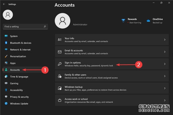Viewport: 173px width, 115px height.
Task: Select Personalization in the sidebar
Action: click(x=25, y=56)
